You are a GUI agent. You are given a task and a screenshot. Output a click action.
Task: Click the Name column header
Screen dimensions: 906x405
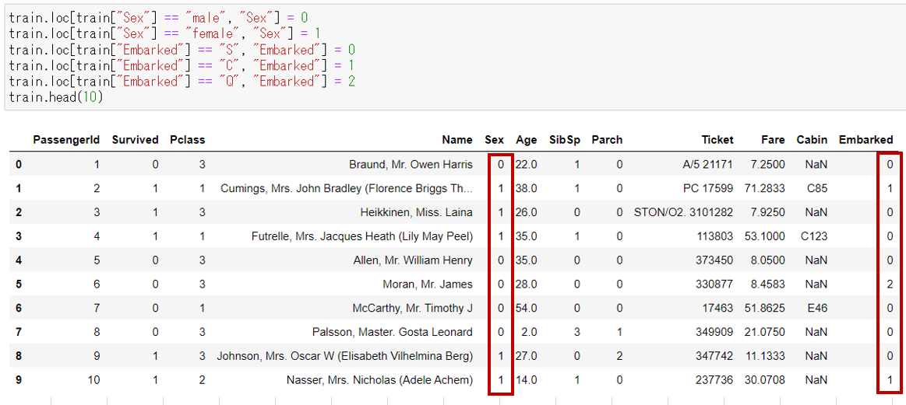pyautogui.click(x=457, y=140)
